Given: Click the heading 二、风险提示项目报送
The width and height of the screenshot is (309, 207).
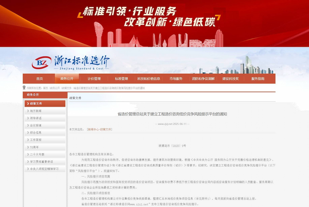Looking at the screenshot, I should click(x=96, y=193).
